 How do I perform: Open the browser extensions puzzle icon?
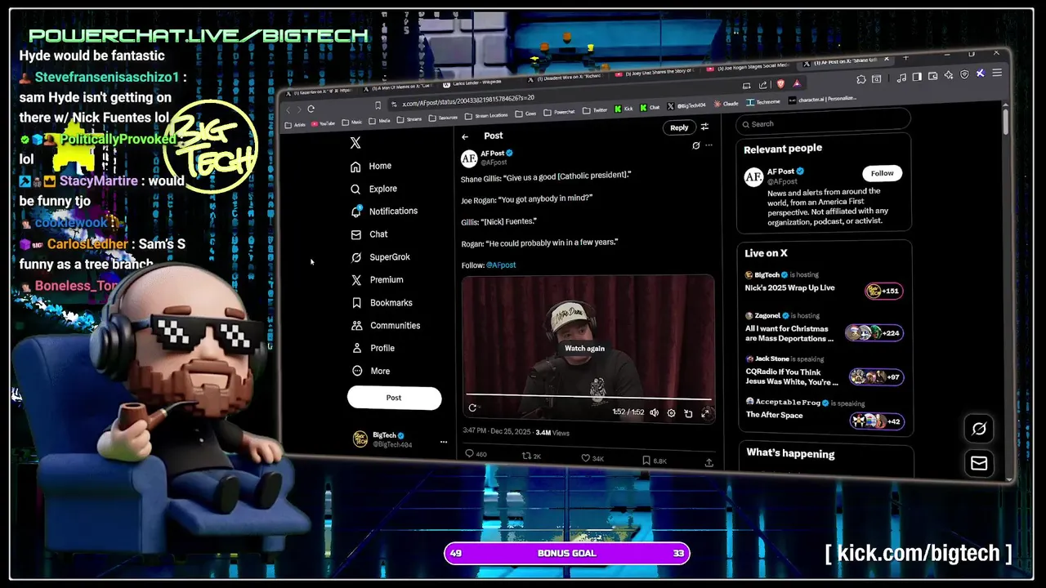[x=861, y=79]
